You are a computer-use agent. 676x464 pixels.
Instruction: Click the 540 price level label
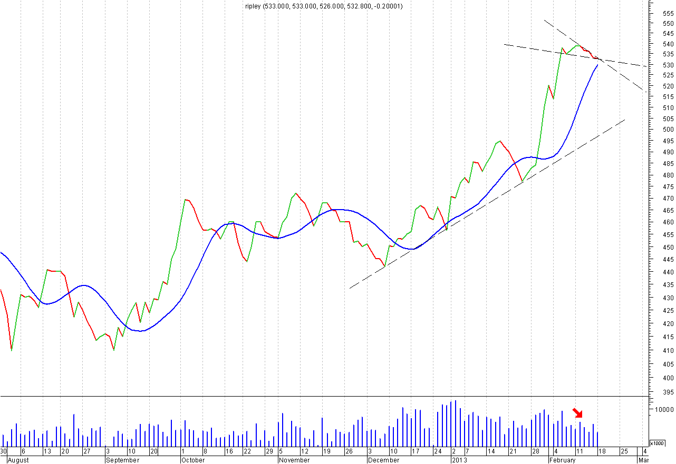(668, 44)
